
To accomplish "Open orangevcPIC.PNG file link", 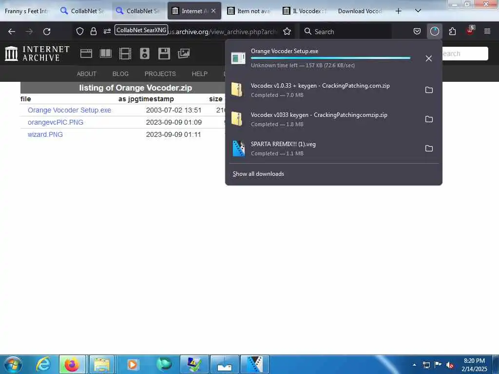I will pos(56,122).
